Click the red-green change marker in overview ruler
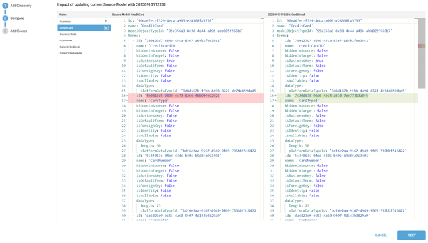Viewport: 428px width, 243px height. [422, 46]
